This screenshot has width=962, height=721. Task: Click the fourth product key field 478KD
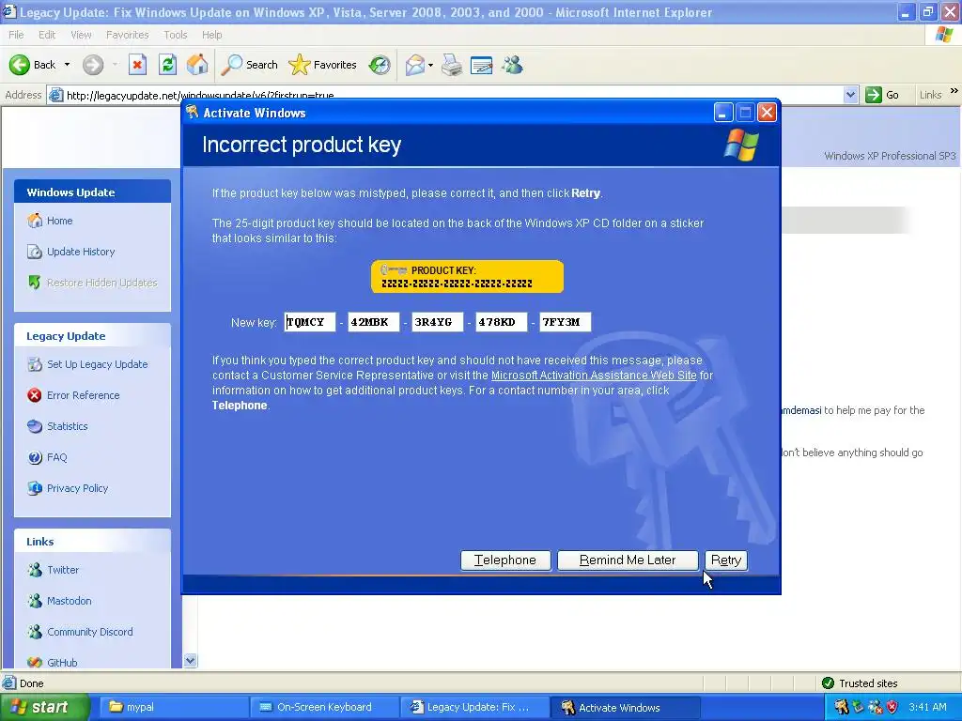tap(502, 322)
